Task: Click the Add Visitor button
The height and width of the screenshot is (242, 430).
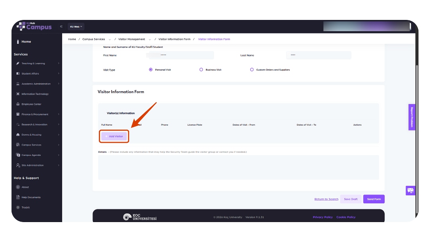Action: point(114,136)
